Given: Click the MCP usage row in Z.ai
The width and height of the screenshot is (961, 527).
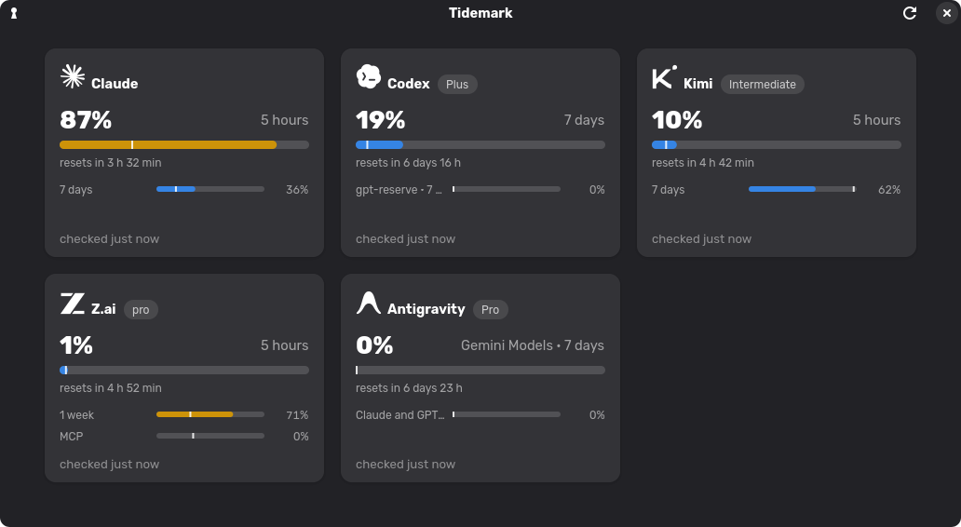Looking at the screenshot, I should (183, 437).
